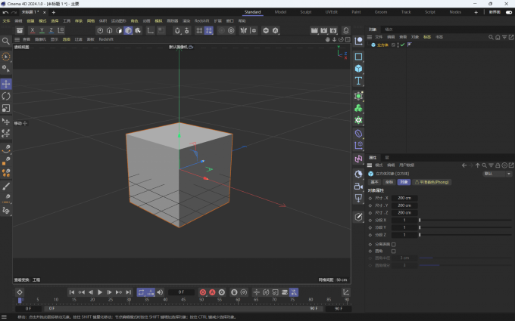Viewport: 515px width, 321px height.
Task: Add a new layout with the plus icon
Action: tap(476, 12)
